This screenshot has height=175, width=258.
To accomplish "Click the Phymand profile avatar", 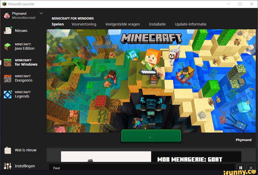I will point(7,15).
